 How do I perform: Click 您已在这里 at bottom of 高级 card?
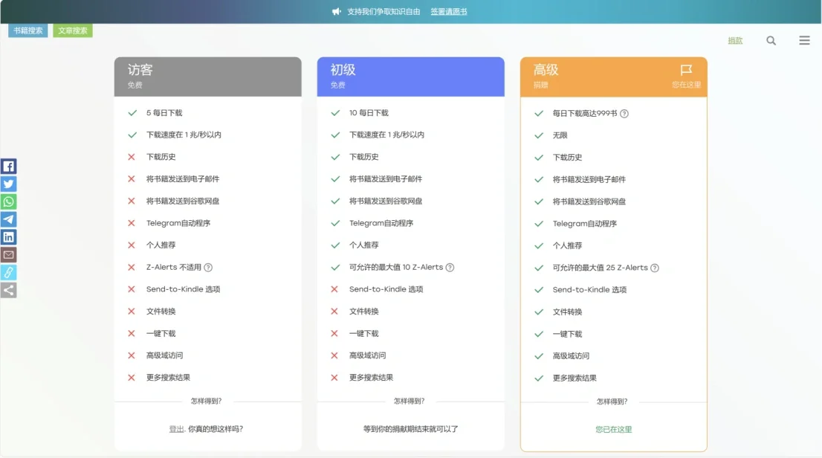(x=613, y=430)
